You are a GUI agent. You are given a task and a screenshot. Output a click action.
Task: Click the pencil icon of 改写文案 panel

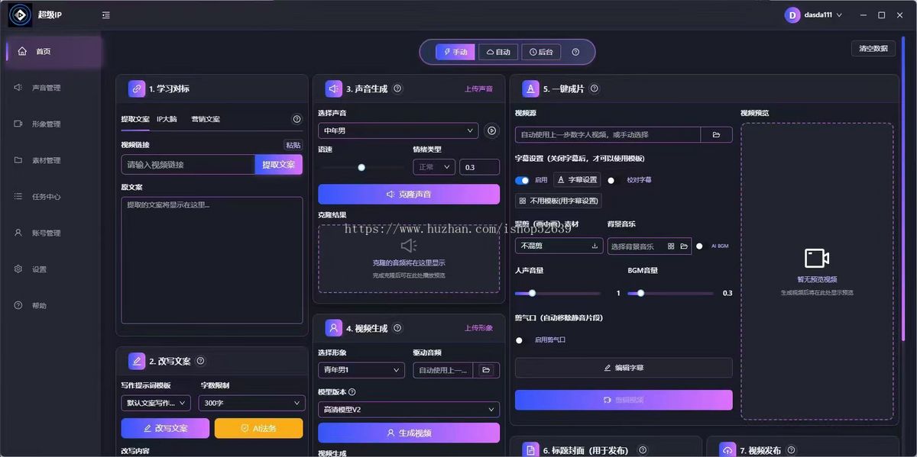tap(137, 361)
